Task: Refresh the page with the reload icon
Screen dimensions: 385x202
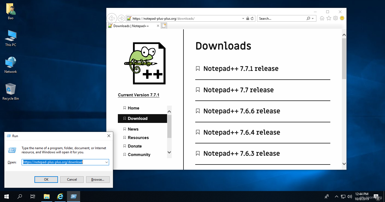Action: [252, 19]
